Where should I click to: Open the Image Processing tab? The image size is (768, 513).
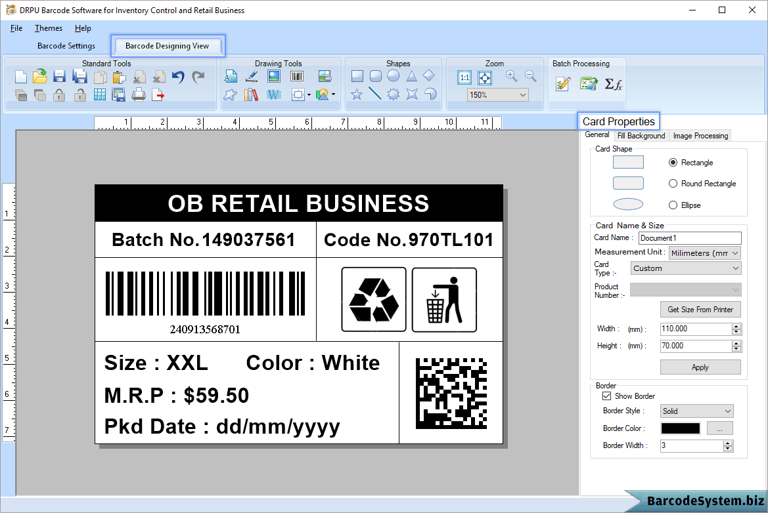point(700,136)
